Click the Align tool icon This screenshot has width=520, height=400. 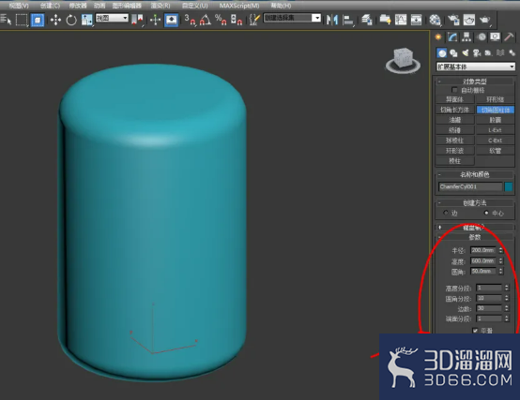coord(347,21)
